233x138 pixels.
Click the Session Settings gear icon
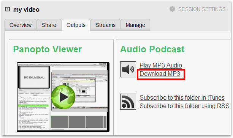pyautogui.click(x=172, y=9)
